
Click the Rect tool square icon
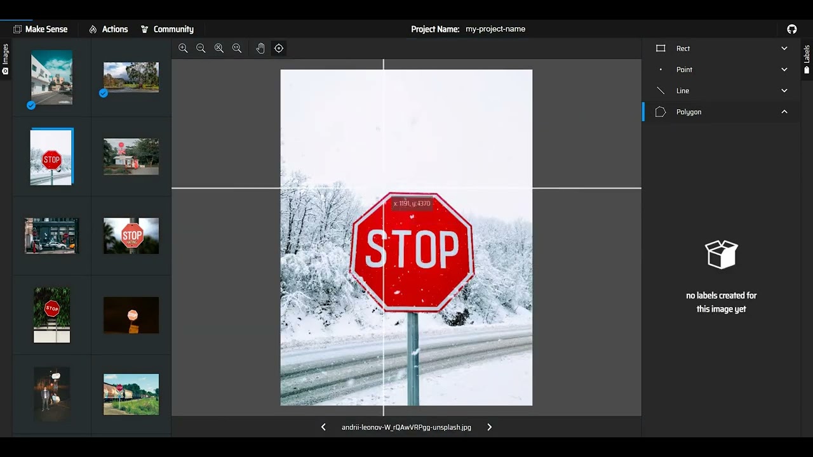pyautogui.click(x=661, y=48)
